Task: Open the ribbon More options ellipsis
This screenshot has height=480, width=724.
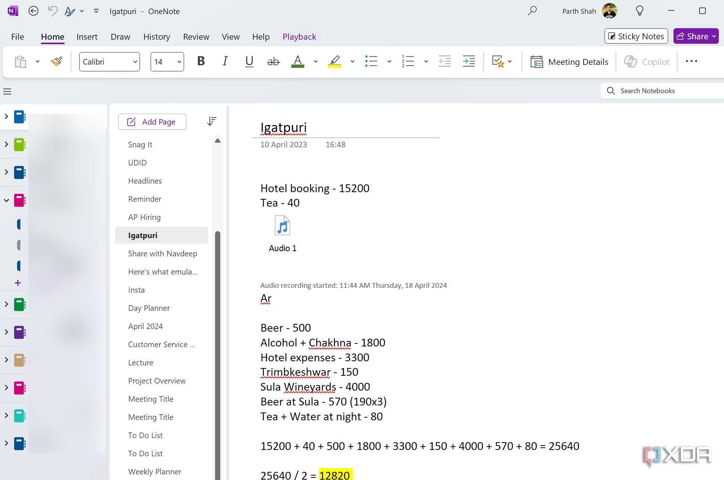Action: [x=691, y=61]
